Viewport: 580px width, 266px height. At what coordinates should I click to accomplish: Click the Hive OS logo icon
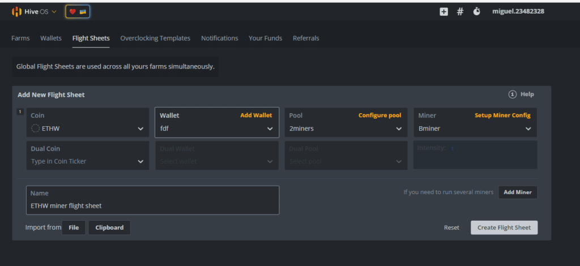point(16,12)
